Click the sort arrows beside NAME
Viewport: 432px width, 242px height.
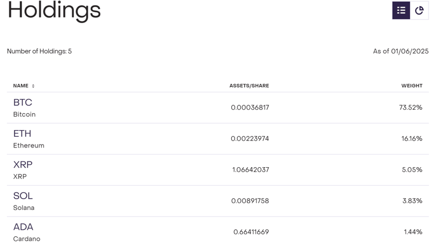tap(33, 86)
